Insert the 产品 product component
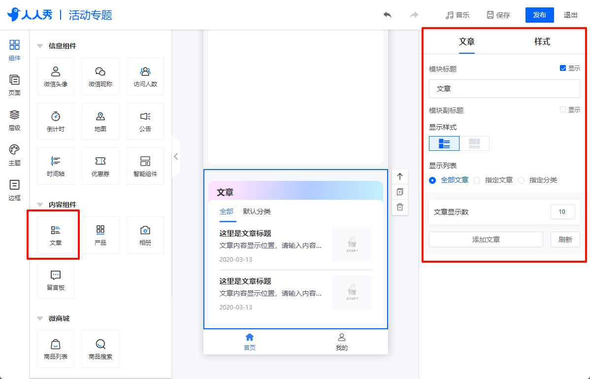Screen dimensions: 590x379 [100, 235]
